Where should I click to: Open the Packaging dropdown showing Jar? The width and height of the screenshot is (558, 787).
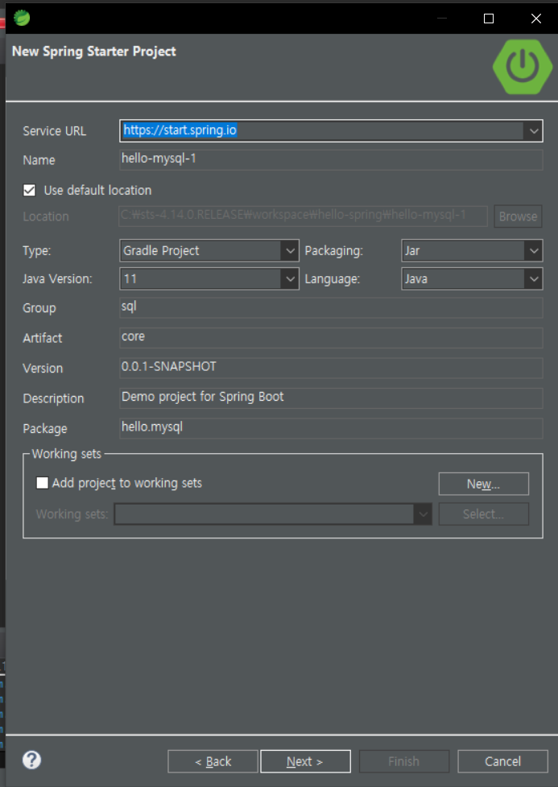pyautogui.click(x=472, y=250)
